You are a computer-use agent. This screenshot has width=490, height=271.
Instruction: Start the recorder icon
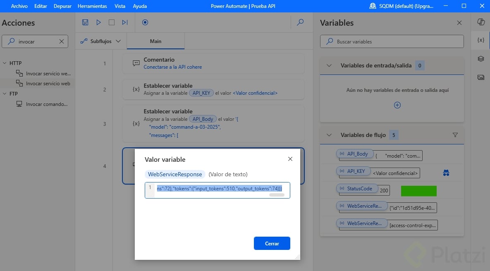click(x=145, y=22)
